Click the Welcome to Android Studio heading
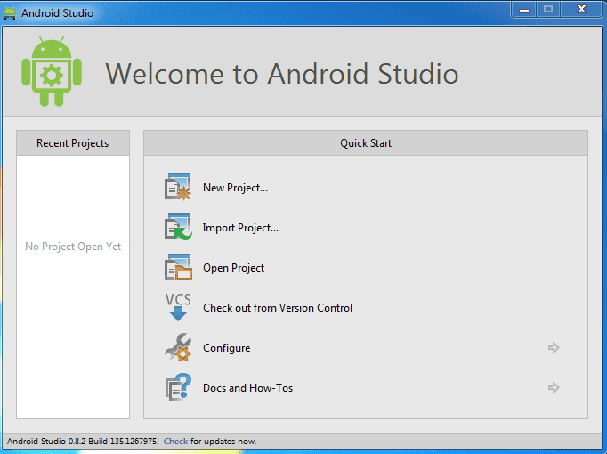The image size is (607, 454). click(x=282, y=74)
